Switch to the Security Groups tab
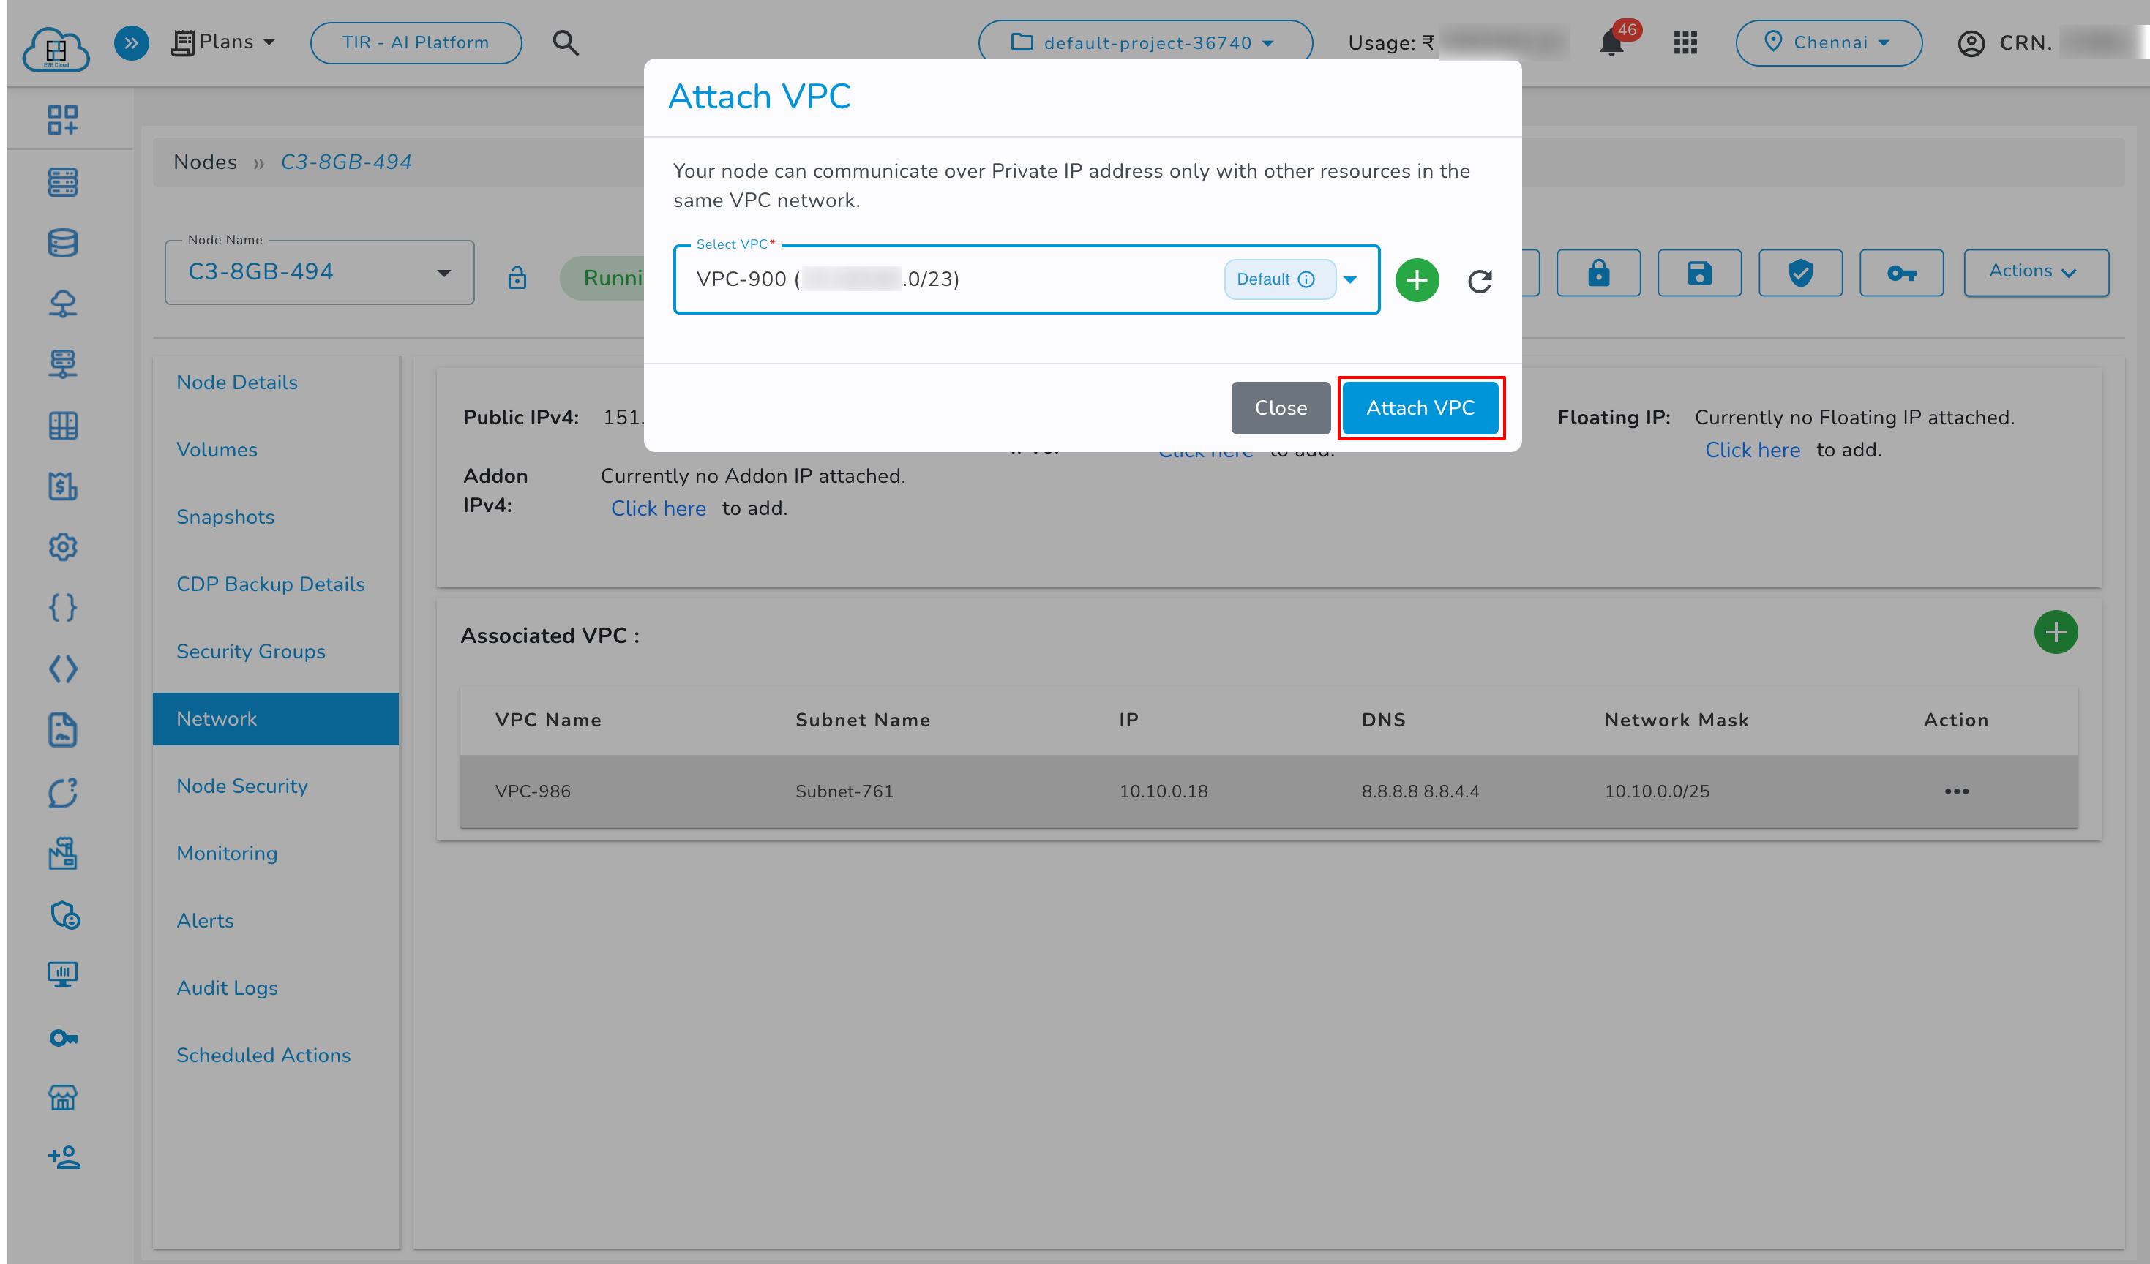Viewport: 2150px width, 1264px height. pos(251,651)
